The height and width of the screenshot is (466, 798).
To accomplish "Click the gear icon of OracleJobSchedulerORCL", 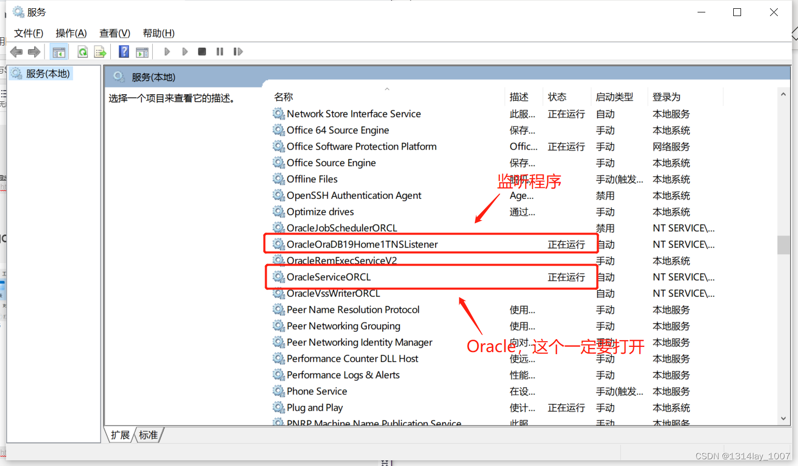I will [279, 228].
